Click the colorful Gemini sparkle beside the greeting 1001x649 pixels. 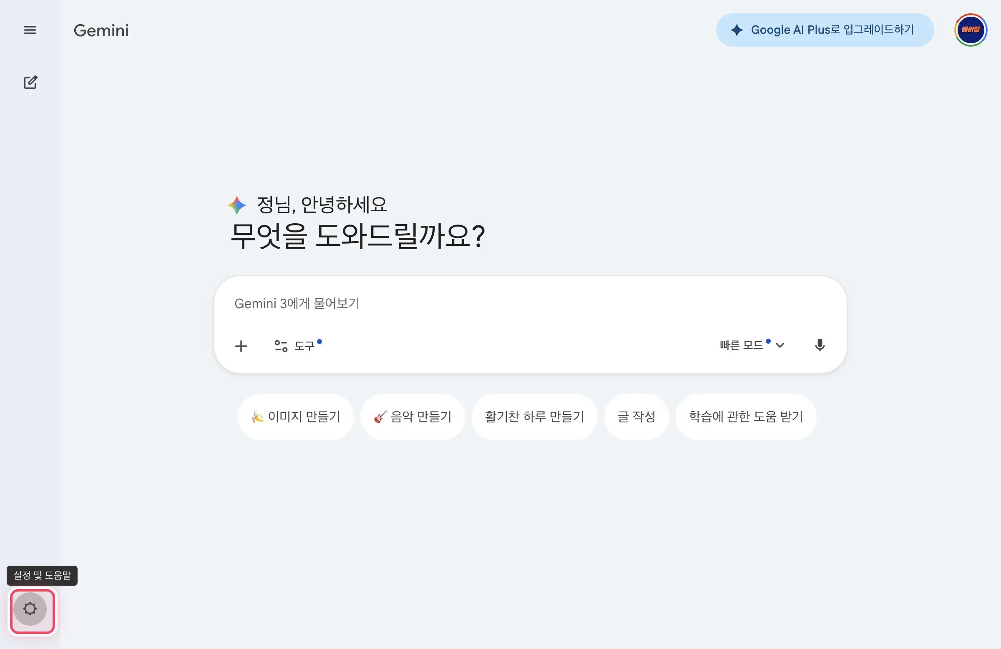click(x=237, y=205)
